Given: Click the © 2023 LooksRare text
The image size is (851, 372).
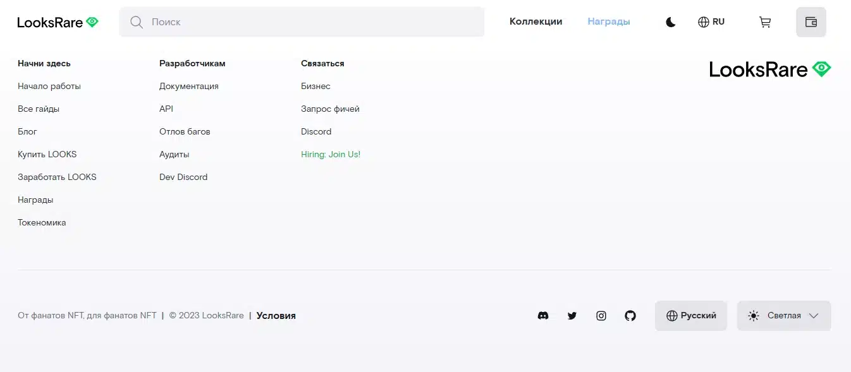Looking at the screenshot, I should click(207, 316).
